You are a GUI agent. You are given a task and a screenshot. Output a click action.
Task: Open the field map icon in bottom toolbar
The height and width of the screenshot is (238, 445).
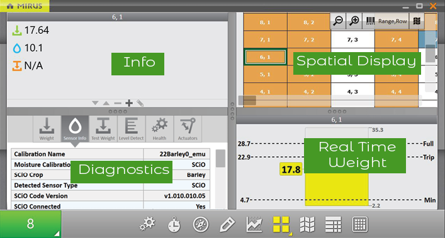tap(307, 224)
